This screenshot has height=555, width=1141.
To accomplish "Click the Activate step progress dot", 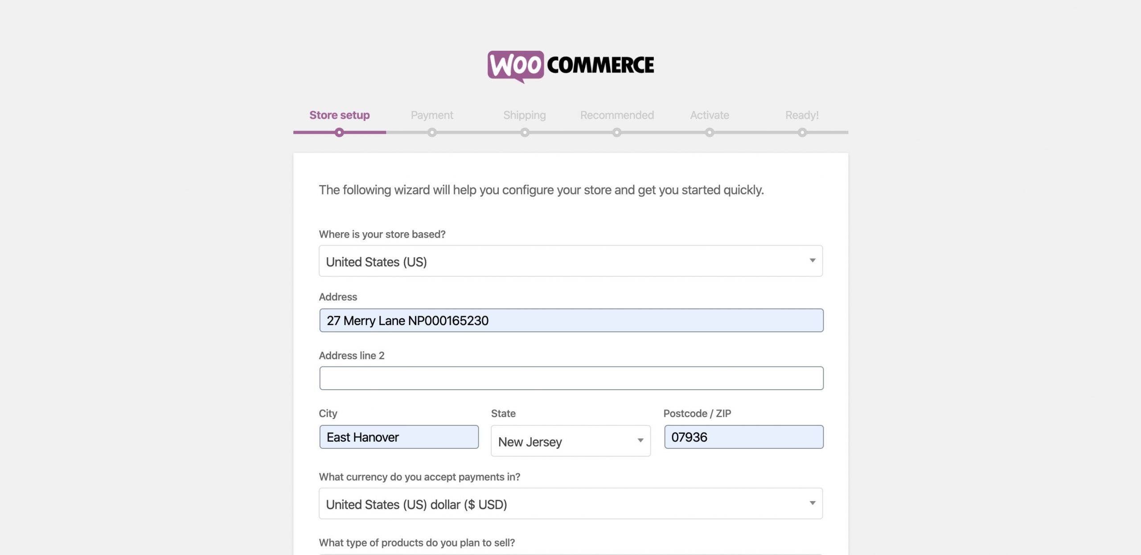I will (x=710, y=132).
